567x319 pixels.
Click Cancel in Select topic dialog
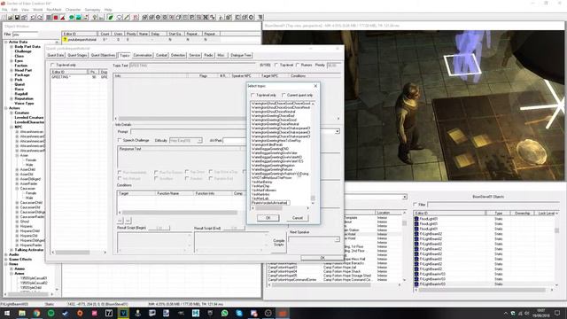298,218
